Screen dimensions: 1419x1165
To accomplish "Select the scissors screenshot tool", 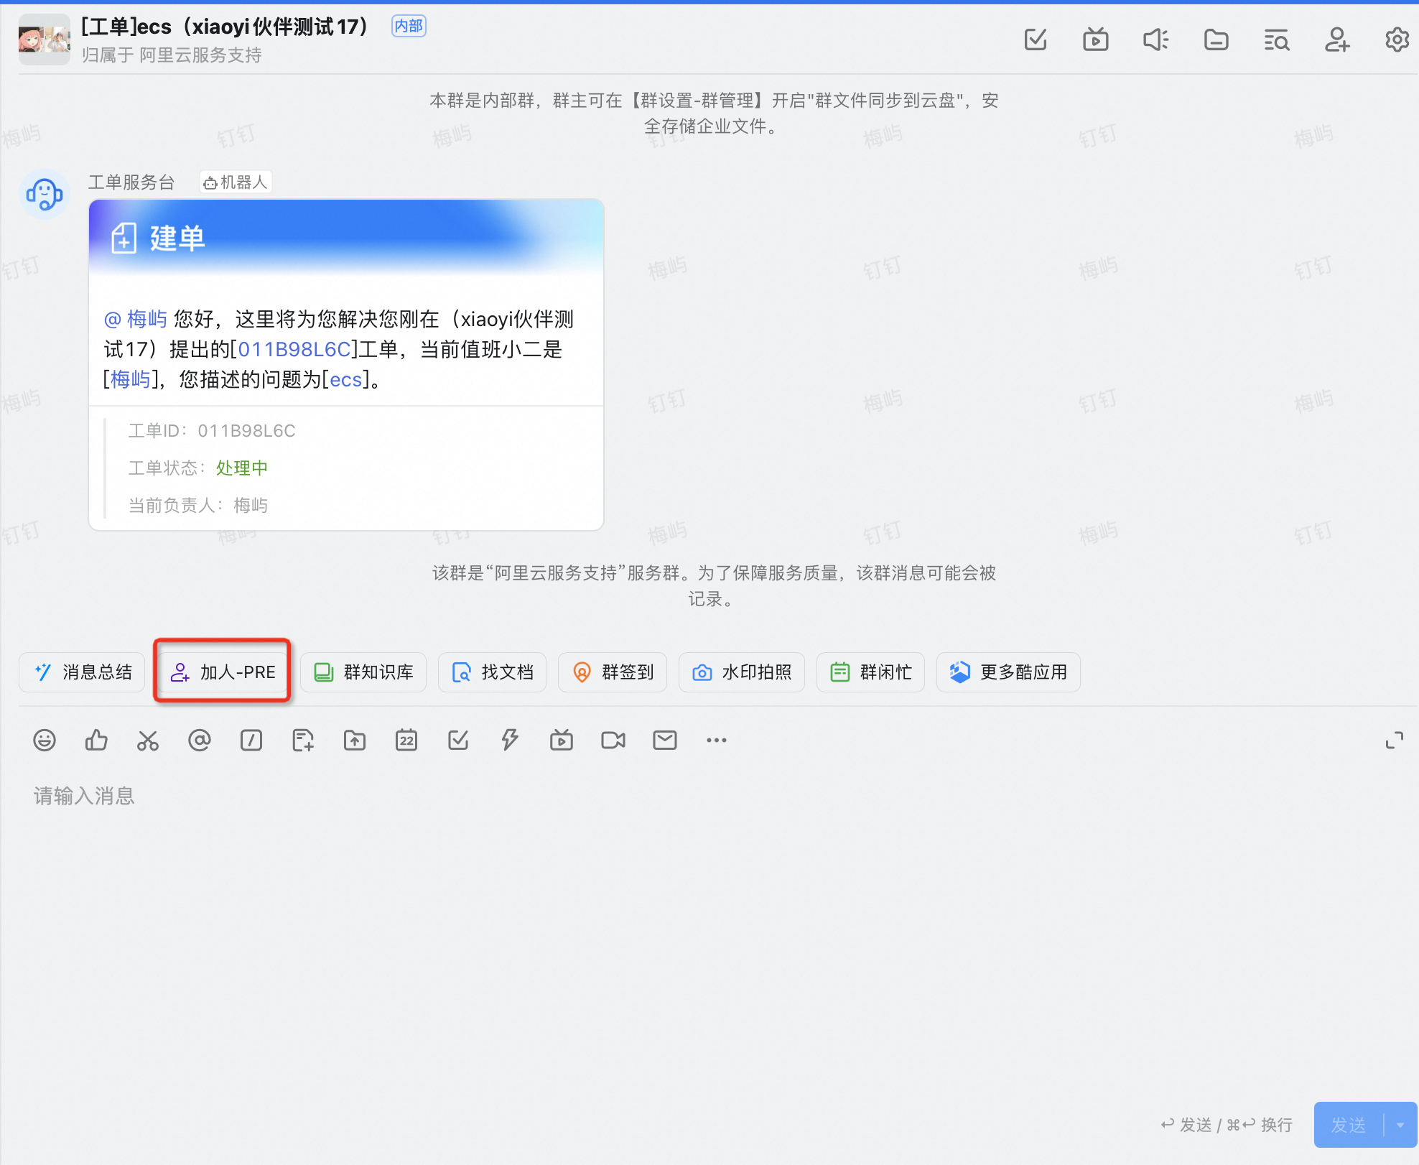I will point(148,740).
